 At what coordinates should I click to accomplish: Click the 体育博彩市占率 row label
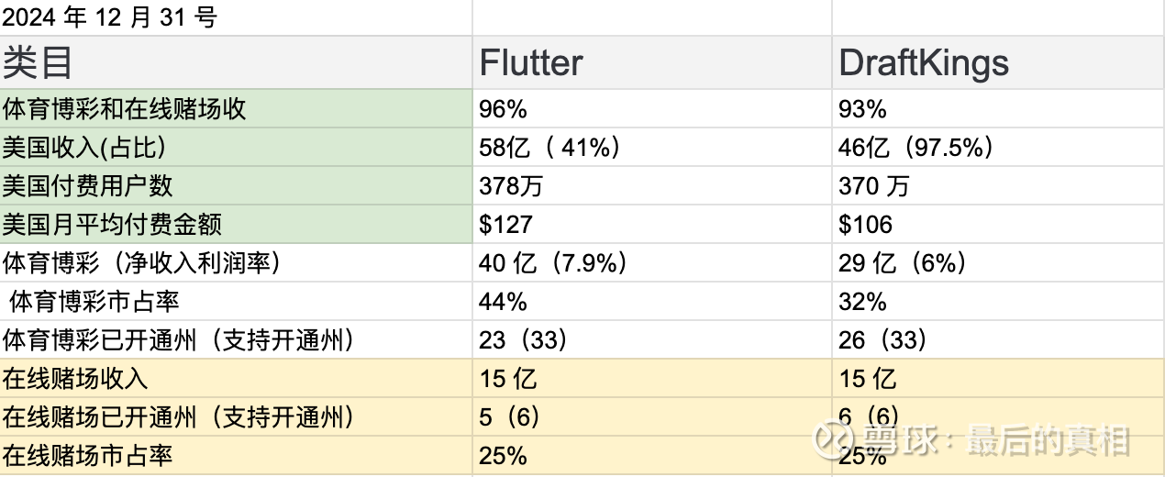236,302
